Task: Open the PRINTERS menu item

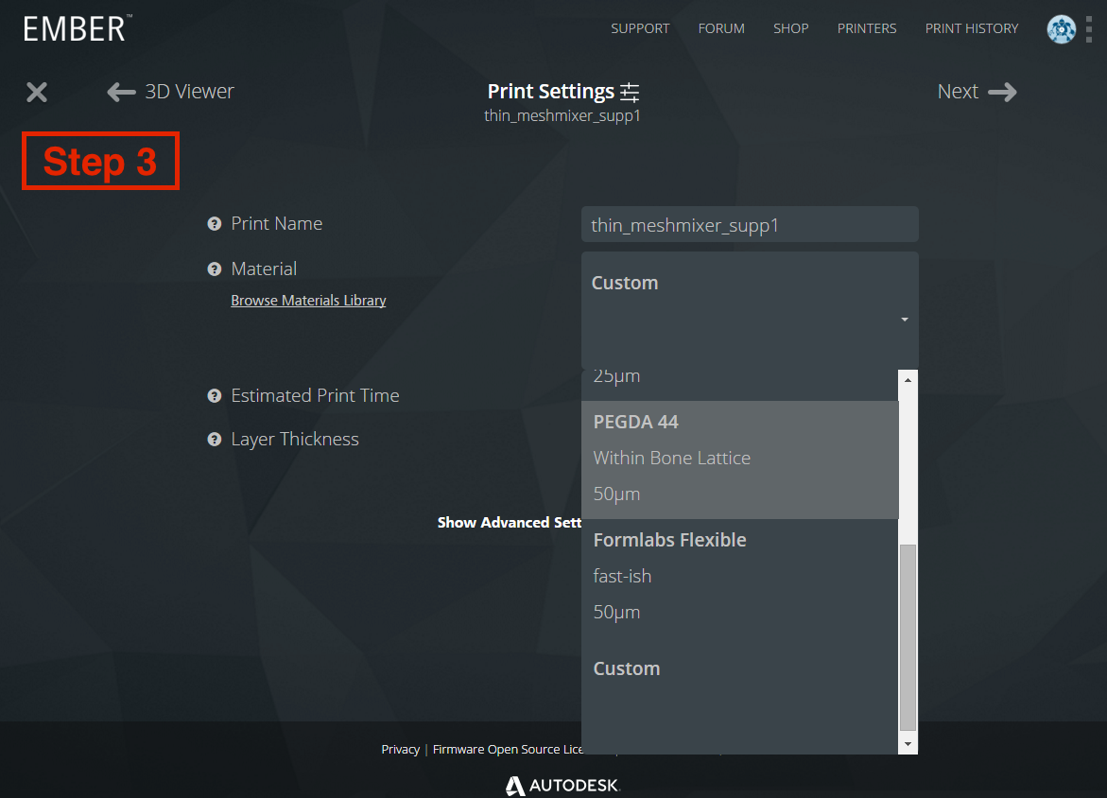Action: 867,28
